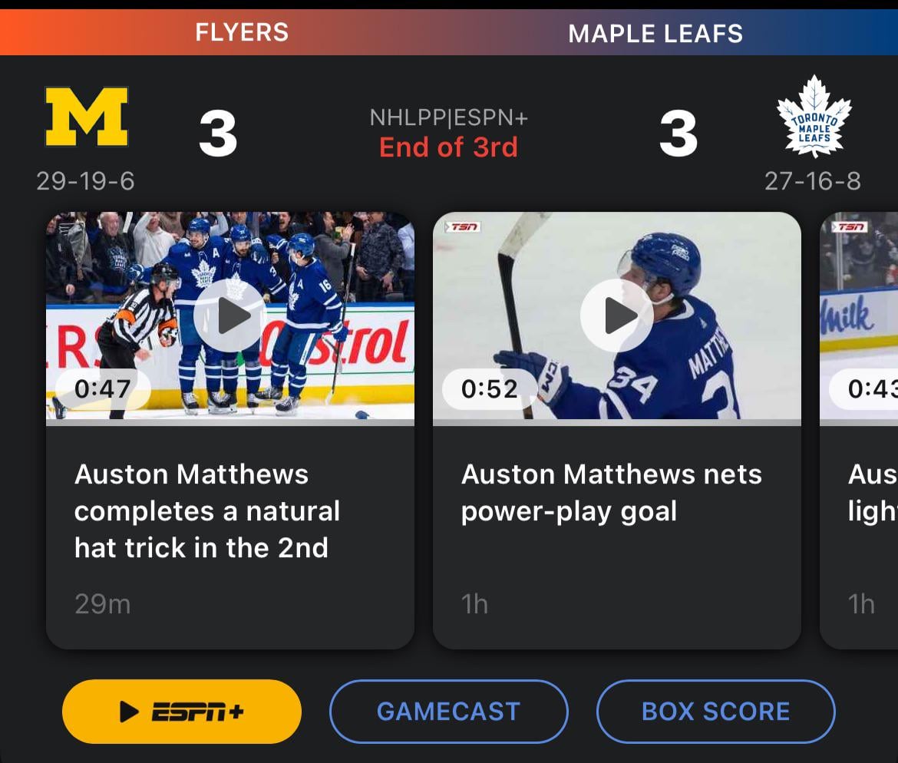Open the Gamecast view

coord(449,712)
